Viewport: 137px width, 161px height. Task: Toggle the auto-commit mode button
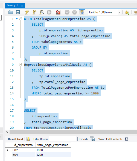point(82,12)
